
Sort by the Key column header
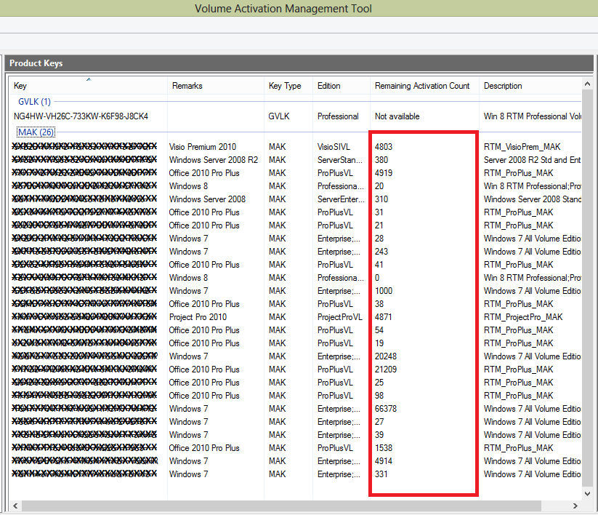pyautogui.click(x=88, y=86)
